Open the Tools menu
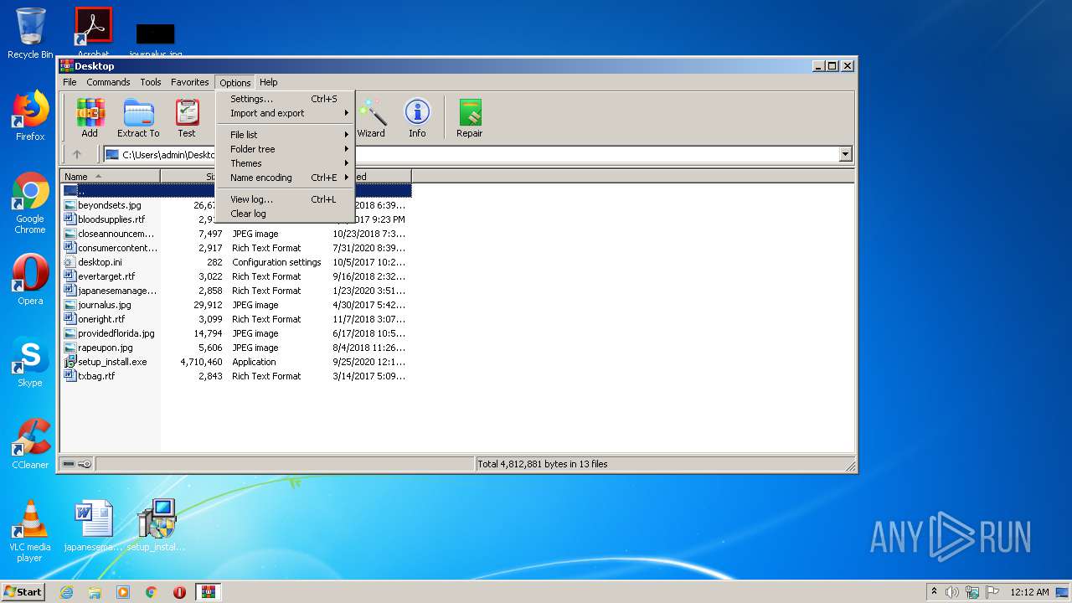Image resolution: width=1072 pixels, height=603 pixels. [x=151, y=82]
